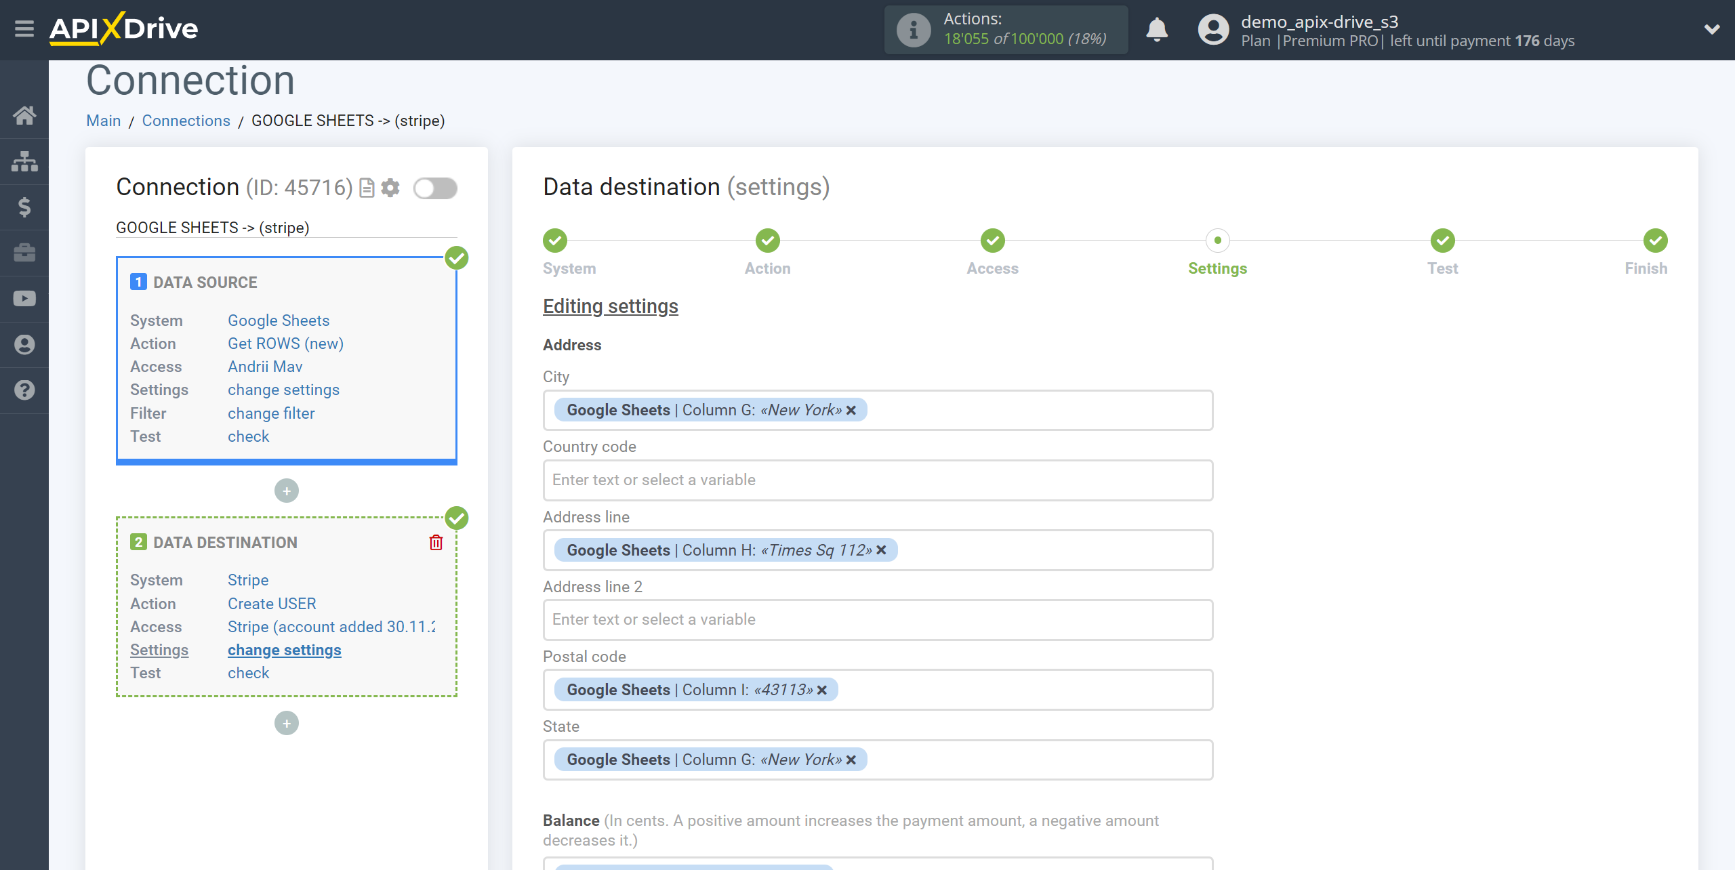The height and width of the screenshot is (870, 1735).
Task: Open the Stripe account access link
Action: [x=331, y=627]
